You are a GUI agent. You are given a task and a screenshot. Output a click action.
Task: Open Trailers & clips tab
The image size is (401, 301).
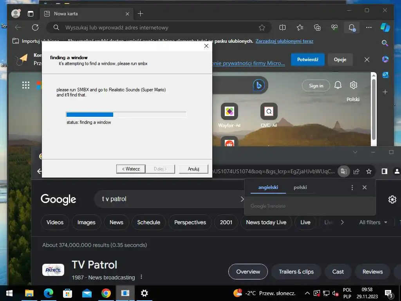[296, 272]
